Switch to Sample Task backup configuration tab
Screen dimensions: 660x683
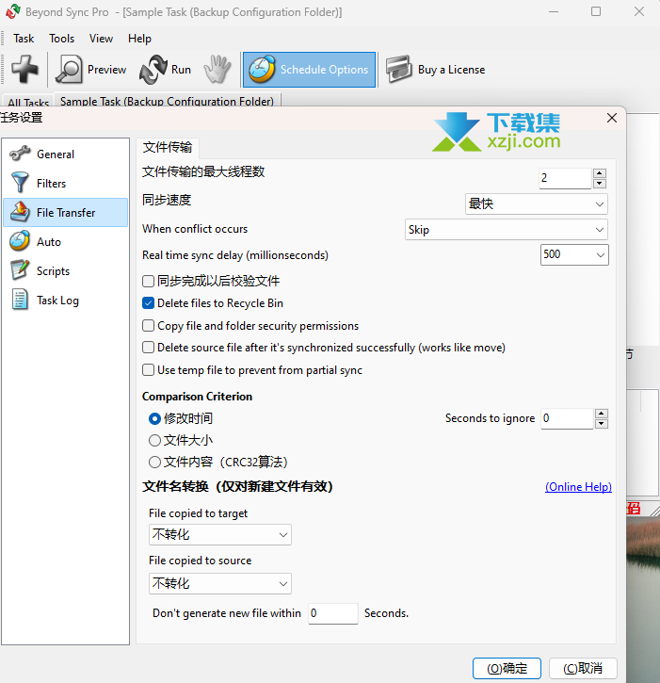pos(168,101)
